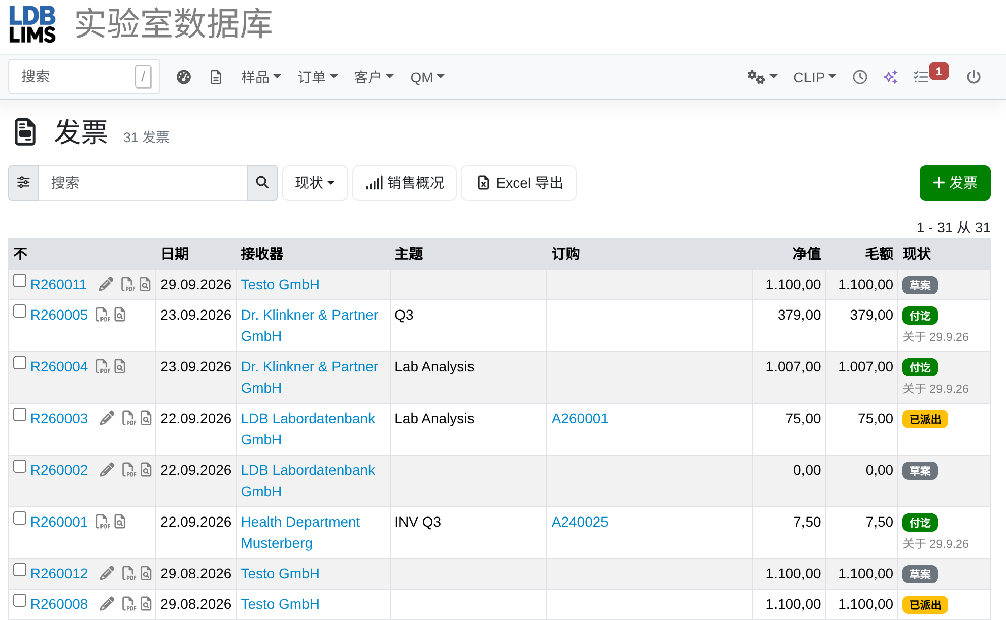Focus the top navbar 搜索 field
This screenshot has width=1006, height=620.
(x=84, y=77)
